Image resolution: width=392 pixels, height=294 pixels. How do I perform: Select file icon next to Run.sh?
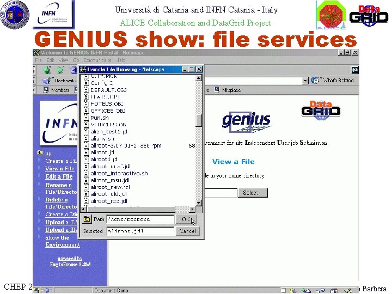(86, 118)
